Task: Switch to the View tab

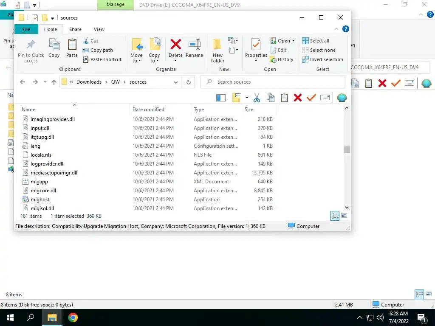Action: click(x=99, y=29)
